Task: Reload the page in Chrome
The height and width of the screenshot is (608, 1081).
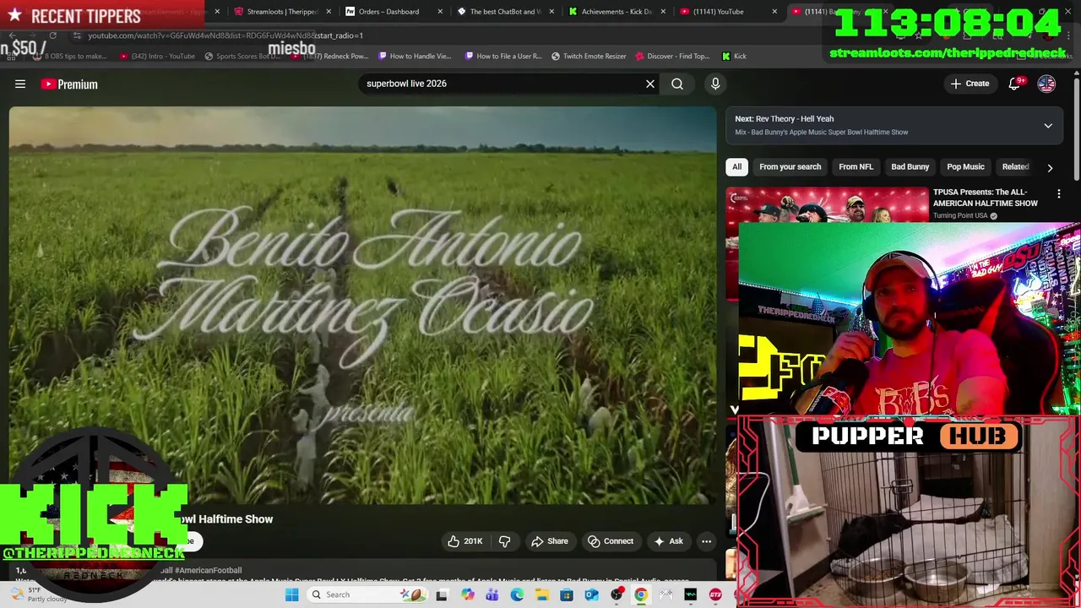Action: pyautogui.click(x=52, y=35)
